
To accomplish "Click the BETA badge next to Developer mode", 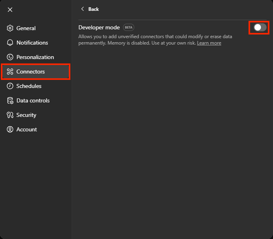I will pyautogui.click(x=129, y=27).
